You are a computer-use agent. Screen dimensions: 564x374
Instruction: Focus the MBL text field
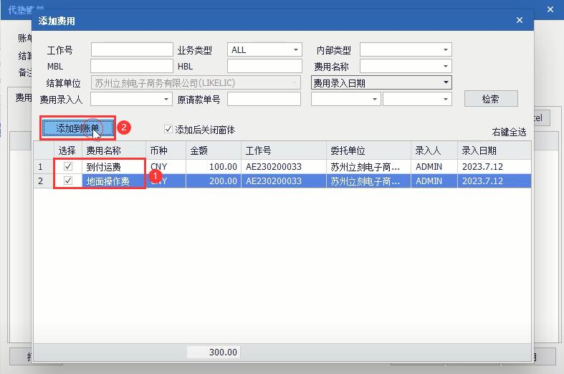coord(132,66)
